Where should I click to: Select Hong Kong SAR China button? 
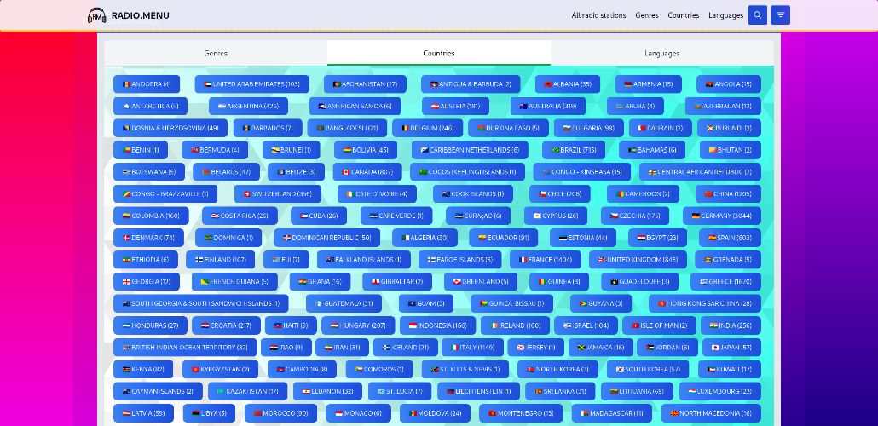[x=705, y=303]
